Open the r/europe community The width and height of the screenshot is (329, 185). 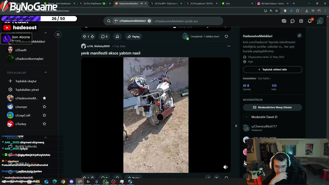[x=21, y=107]
